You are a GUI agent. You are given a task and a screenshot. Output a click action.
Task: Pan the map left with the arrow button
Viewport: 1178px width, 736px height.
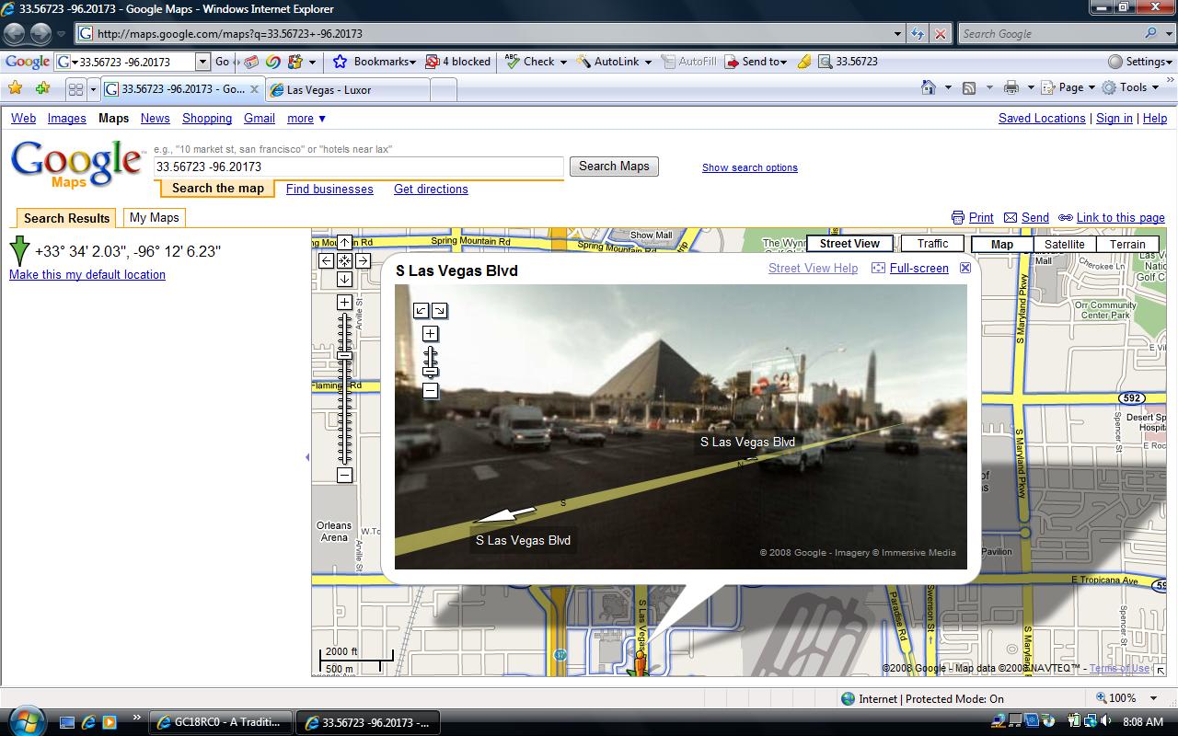pyautogui.click(x=326, y=260)
